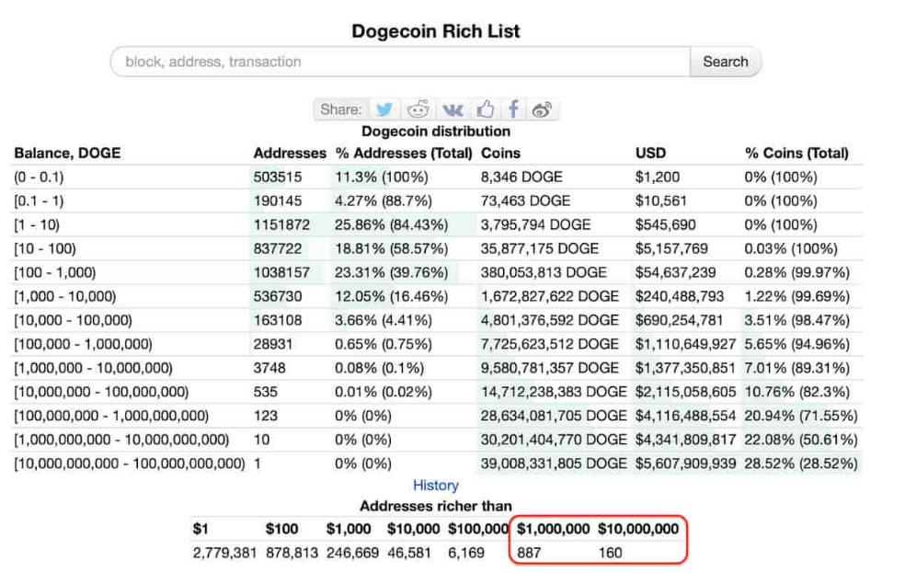Click the $1 richer-than column header

[200, 529]
